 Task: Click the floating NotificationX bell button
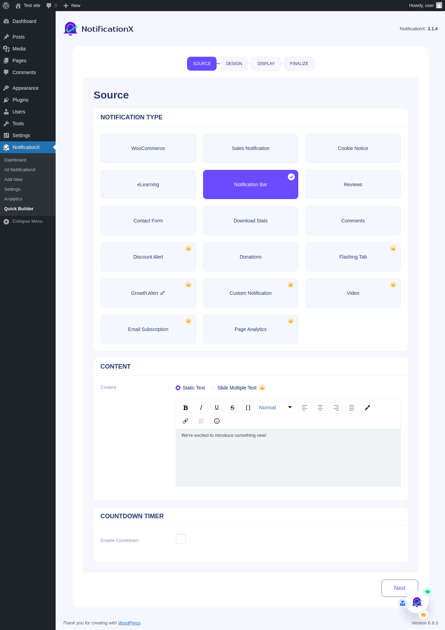pos(417,602)
